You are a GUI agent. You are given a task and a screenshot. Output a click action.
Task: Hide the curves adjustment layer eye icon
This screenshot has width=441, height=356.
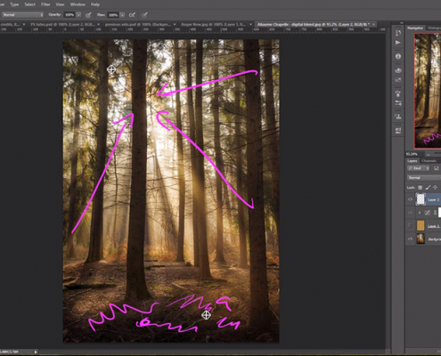pyautogui.click(x=410, y=213)
